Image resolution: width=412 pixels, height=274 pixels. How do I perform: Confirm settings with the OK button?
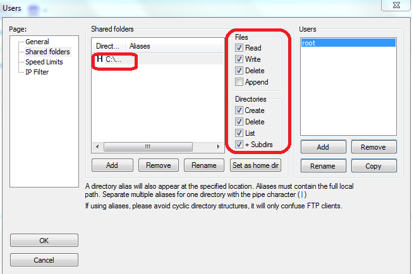(x=44, y=240)
